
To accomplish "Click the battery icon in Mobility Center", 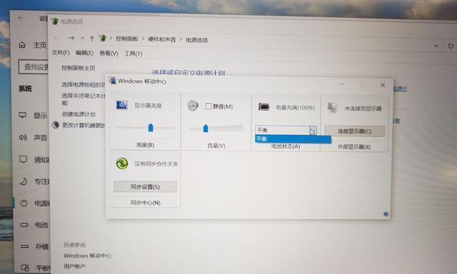I will click(x=264, y=107).
